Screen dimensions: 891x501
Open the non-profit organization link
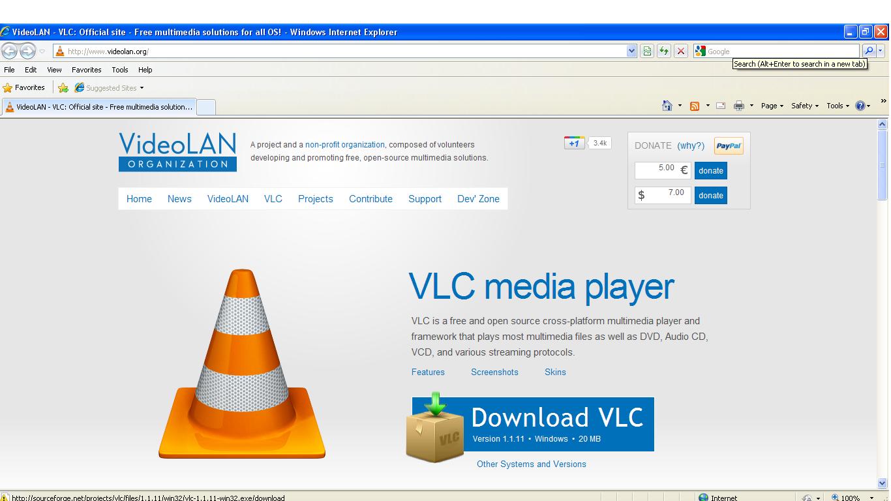pyautogui.click(x=345, y=145)
